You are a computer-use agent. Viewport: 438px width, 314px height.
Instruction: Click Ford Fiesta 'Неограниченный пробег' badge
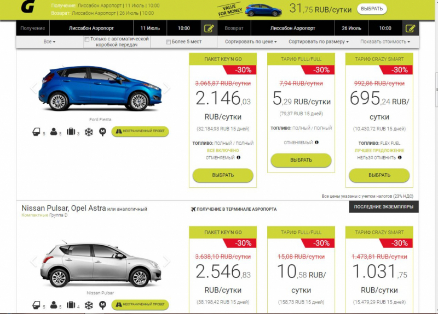point(140,132)
